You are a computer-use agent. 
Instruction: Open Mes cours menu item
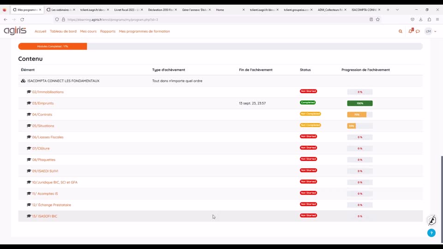[88, 31]
